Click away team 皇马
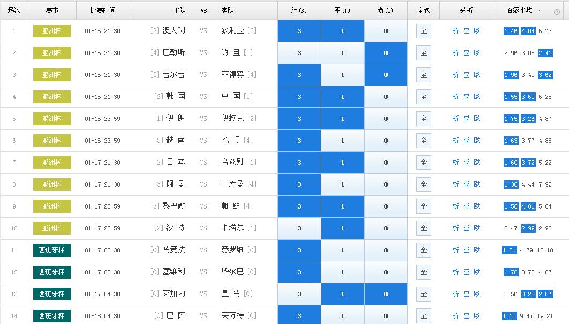Viewport: 569px width, 324px height. (231, 294)
